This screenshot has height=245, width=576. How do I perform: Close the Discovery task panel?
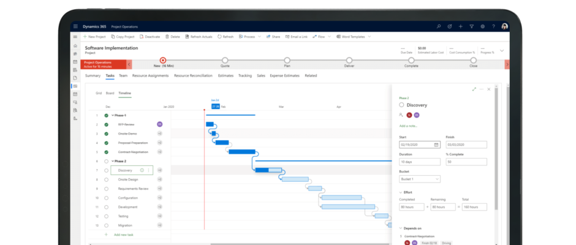[x=488, y=89]
